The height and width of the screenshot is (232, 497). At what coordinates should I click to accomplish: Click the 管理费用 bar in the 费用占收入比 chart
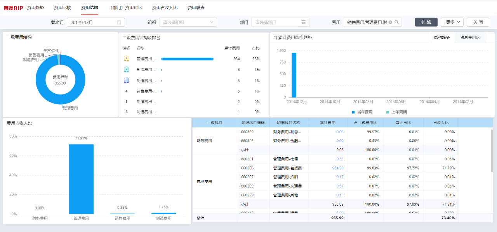pyautogui.click(x=81, y=179)
